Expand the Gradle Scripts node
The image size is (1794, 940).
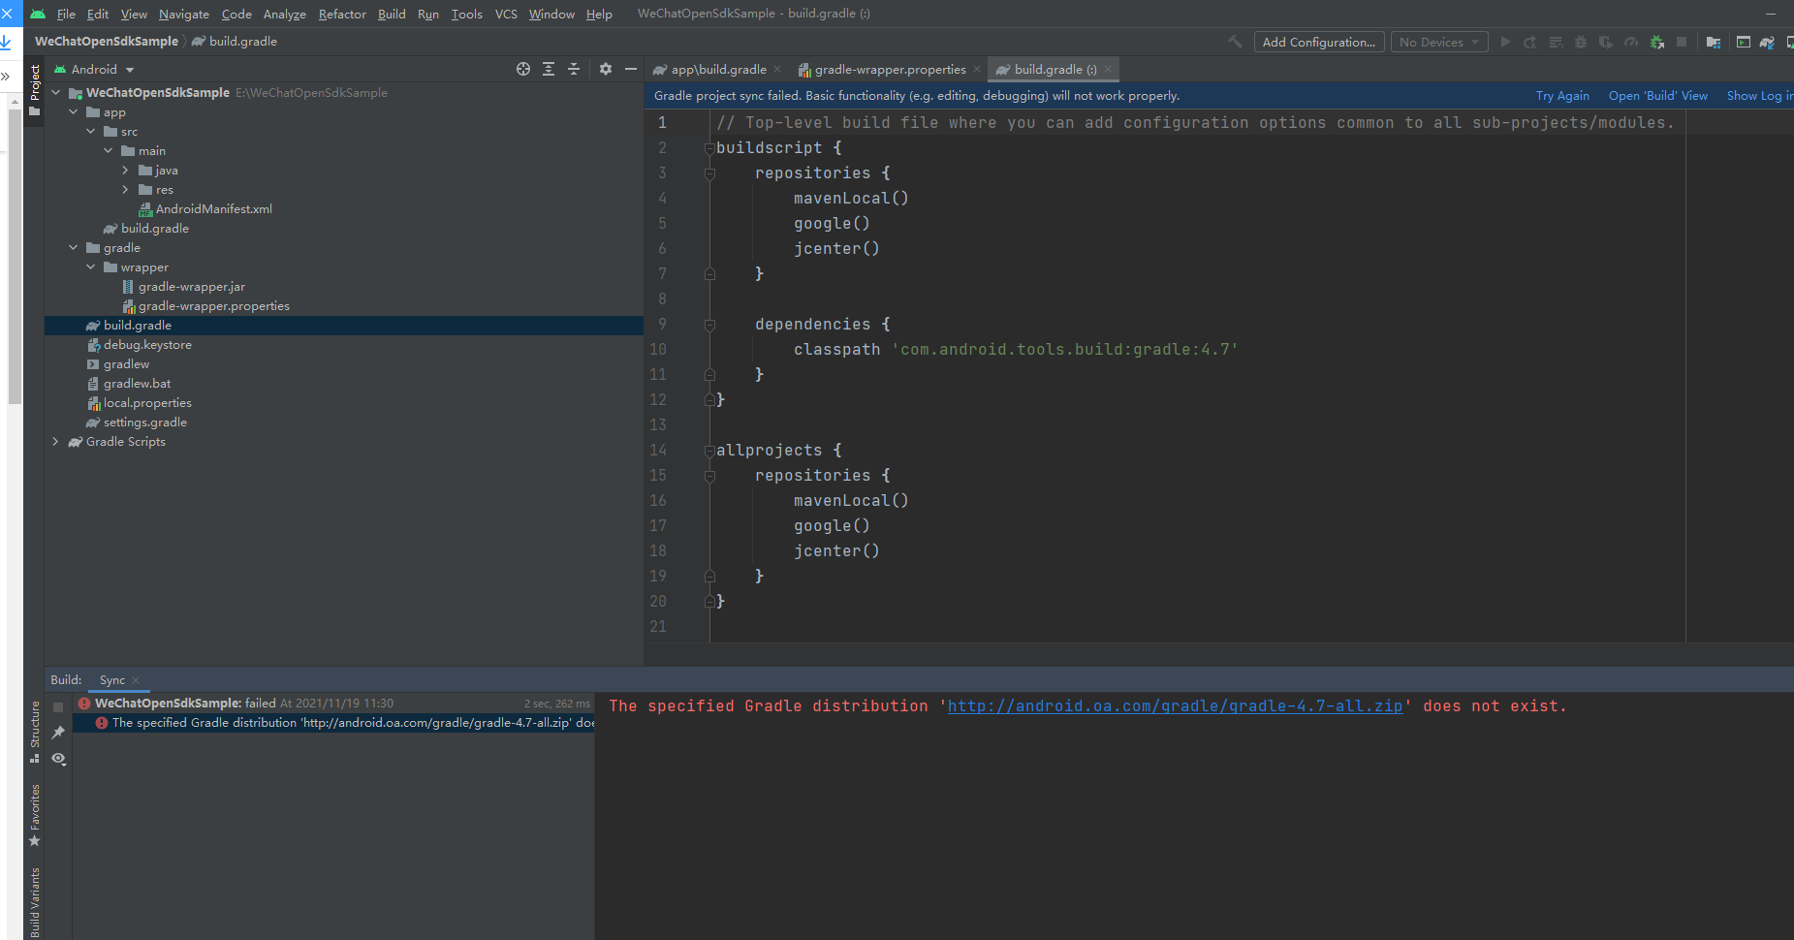point(55,442)
